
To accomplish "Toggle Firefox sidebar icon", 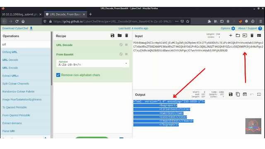I will (x=222, y=21).
